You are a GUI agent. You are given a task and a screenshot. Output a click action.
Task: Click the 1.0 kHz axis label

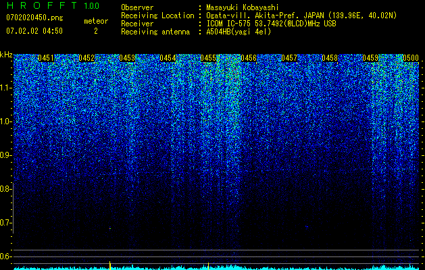(6, 122)
